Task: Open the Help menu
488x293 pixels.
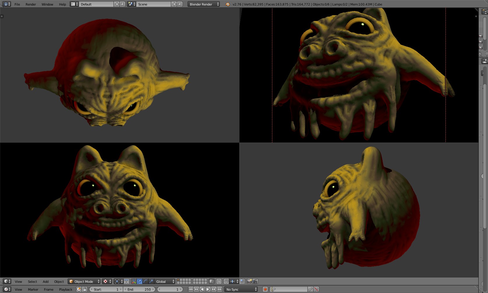Action: pos(62,4)
